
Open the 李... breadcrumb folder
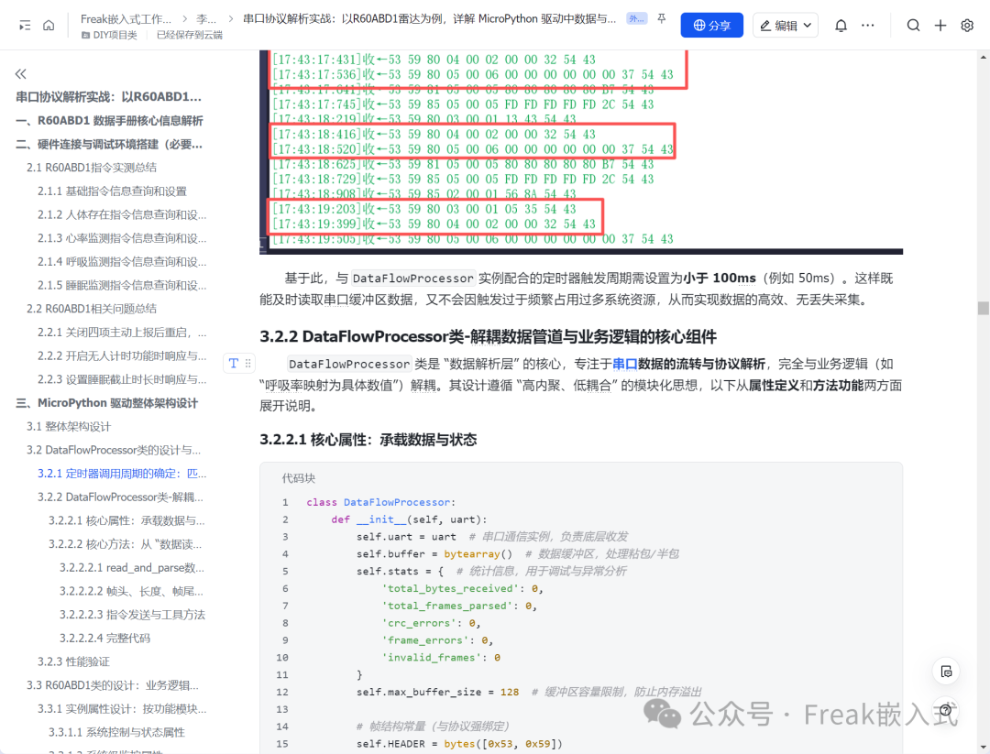point(206,19)
